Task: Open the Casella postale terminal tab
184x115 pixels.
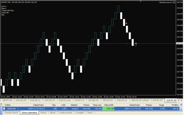Action: (65, 113)
